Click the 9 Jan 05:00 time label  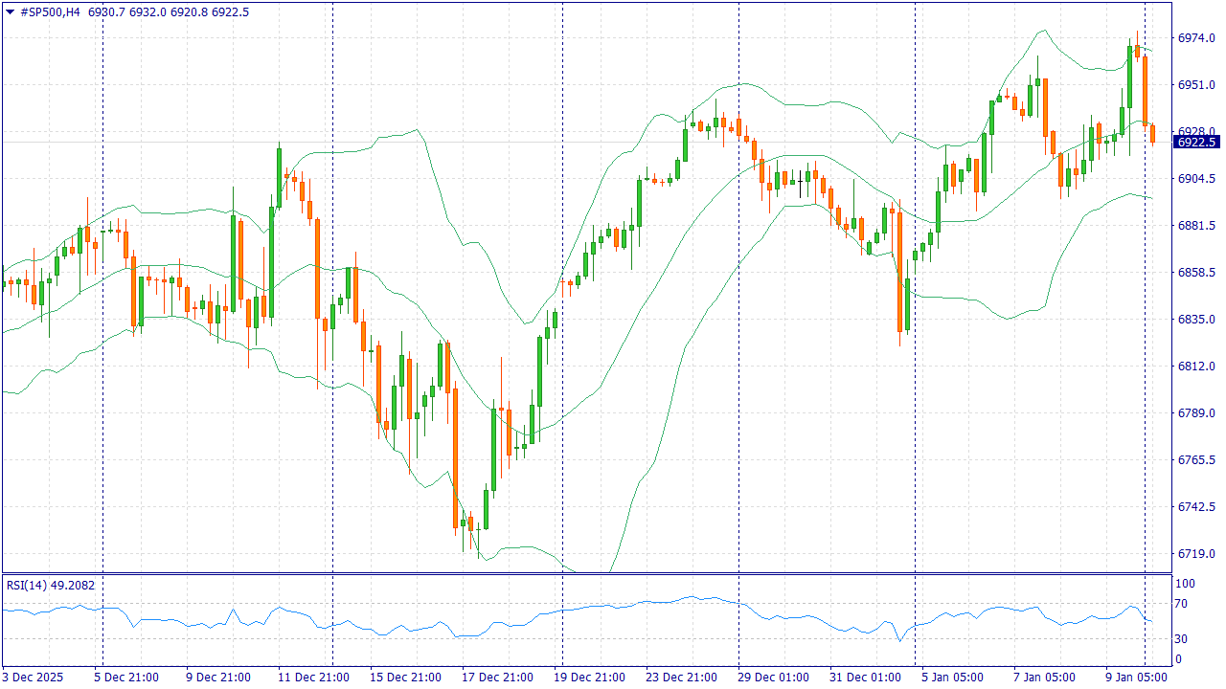1137,678
